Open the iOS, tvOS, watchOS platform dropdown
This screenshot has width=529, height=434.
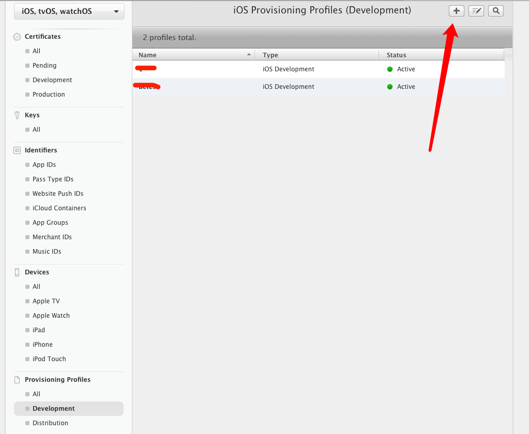(x=69, y=11)
